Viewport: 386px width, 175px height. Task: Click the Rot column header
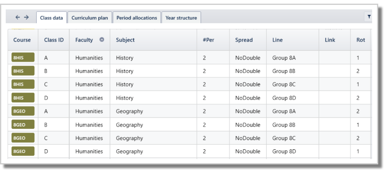361,40
